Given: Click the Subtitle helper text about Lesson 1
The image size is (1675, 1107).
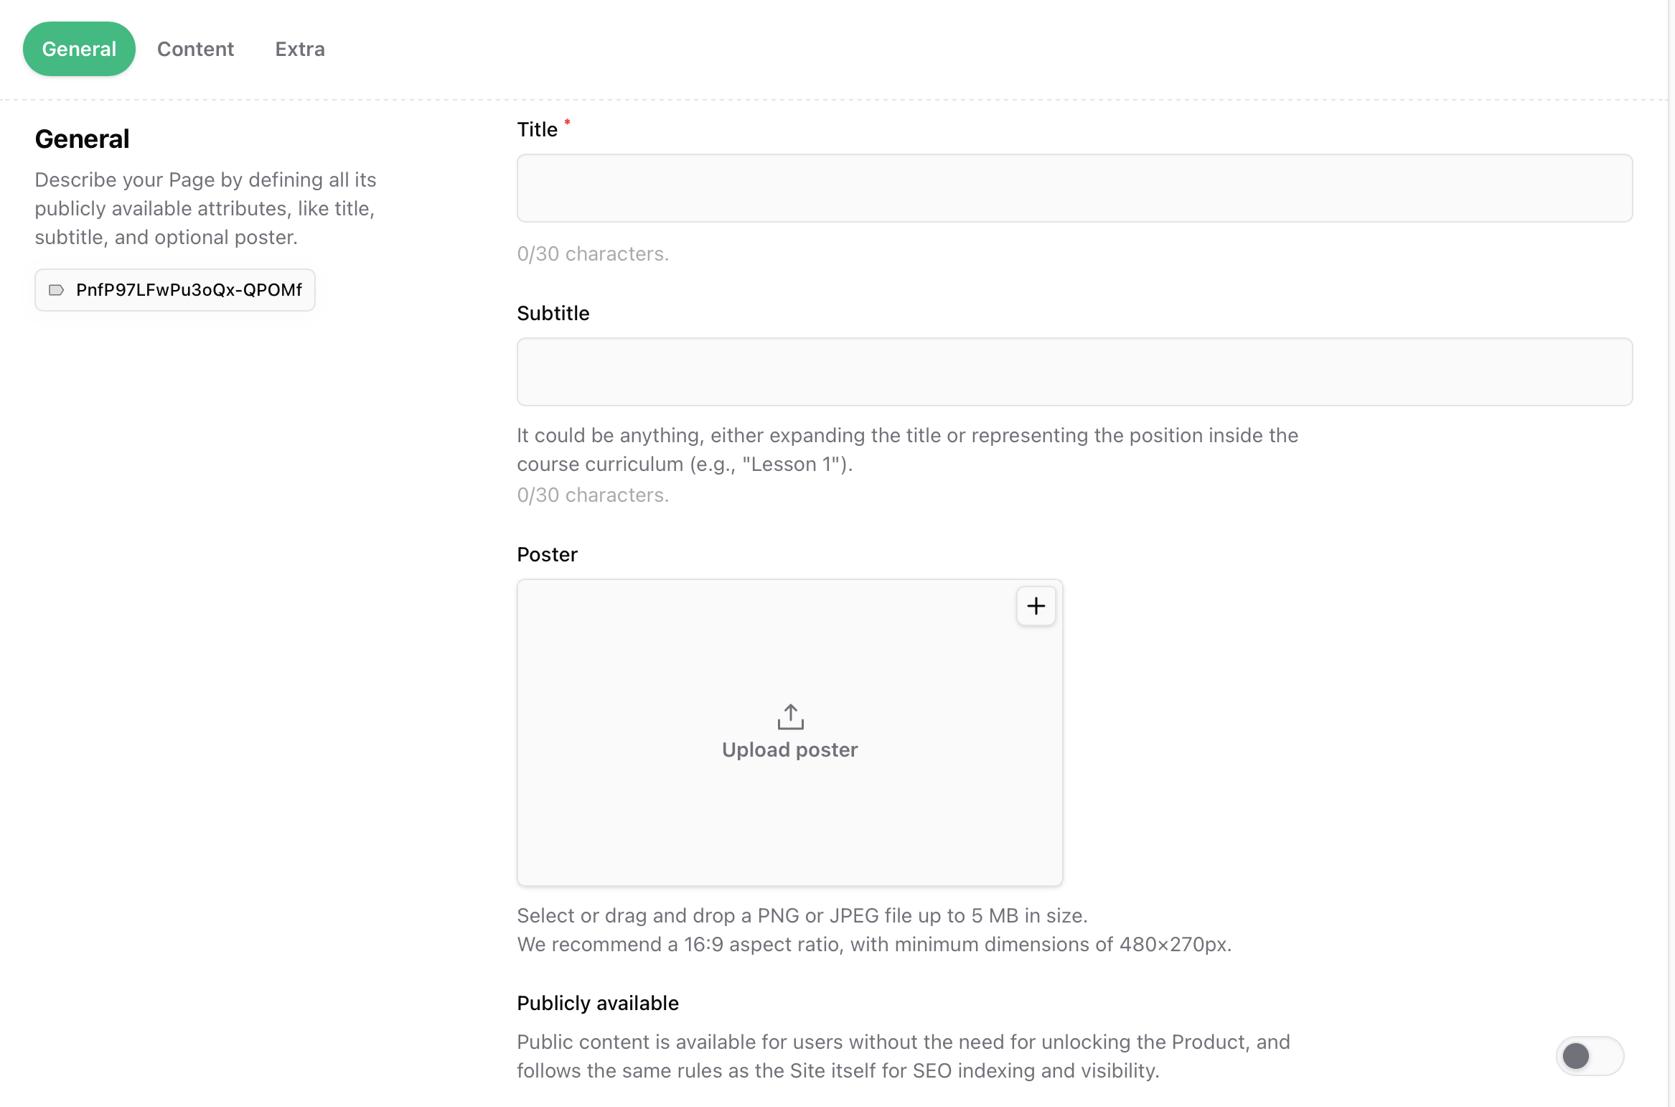Looking at the screenshot, I should pos(906,449).
